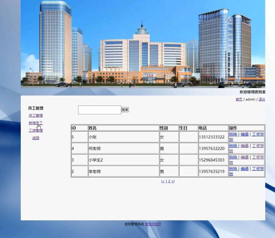
Task: Go to page 2 in pagination
Action: (x=169, y=181)
